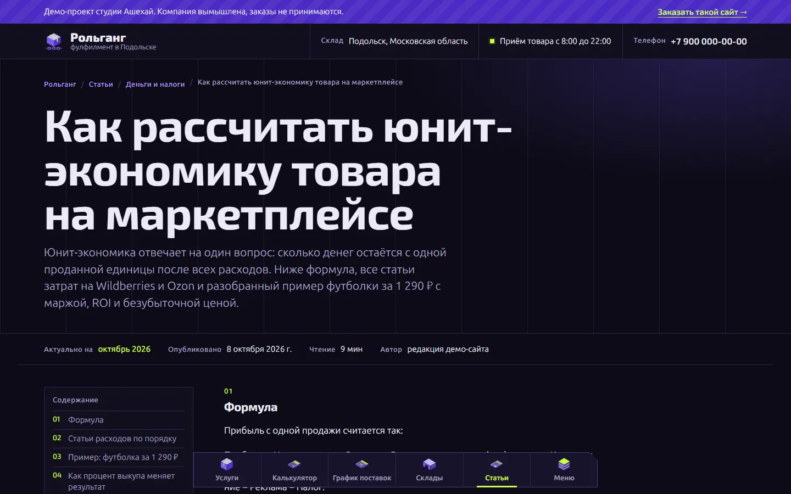Click «Приём товара с 8:00 до 22:00» text
Image resolution: width=791 pixels, height=494 pixels.
pos(555,41)
